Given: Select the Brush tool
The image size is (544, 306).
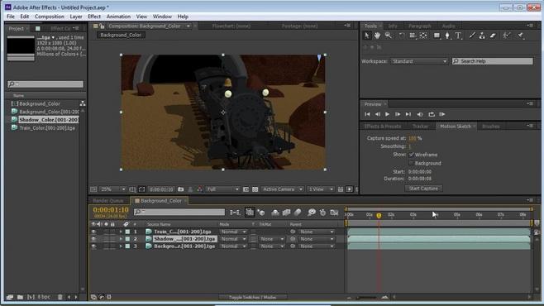Looking at the screenshot, I should 472,36.
